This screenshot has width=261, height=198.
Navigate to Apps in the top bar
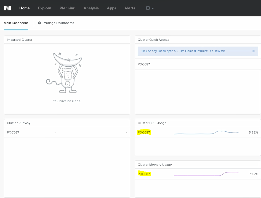[111, 8]
